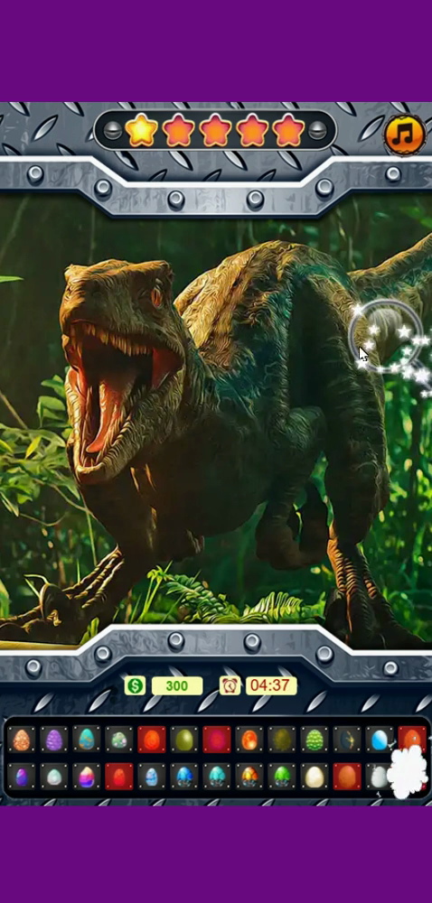Mute the music with the note button
The image size is (432, 903).
[406, 135]
